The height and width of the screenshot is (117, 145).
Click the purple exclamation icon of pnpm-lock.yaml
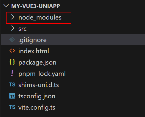[x=12, y=73]
